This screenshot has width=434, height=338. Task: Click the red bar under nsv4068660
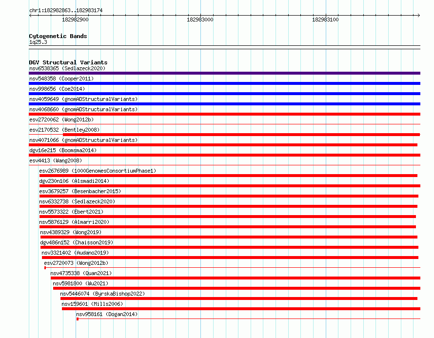pos(224,114)
